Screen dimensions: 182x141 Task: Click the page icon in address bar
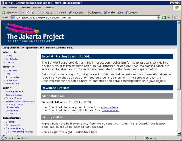pos(13,17)
